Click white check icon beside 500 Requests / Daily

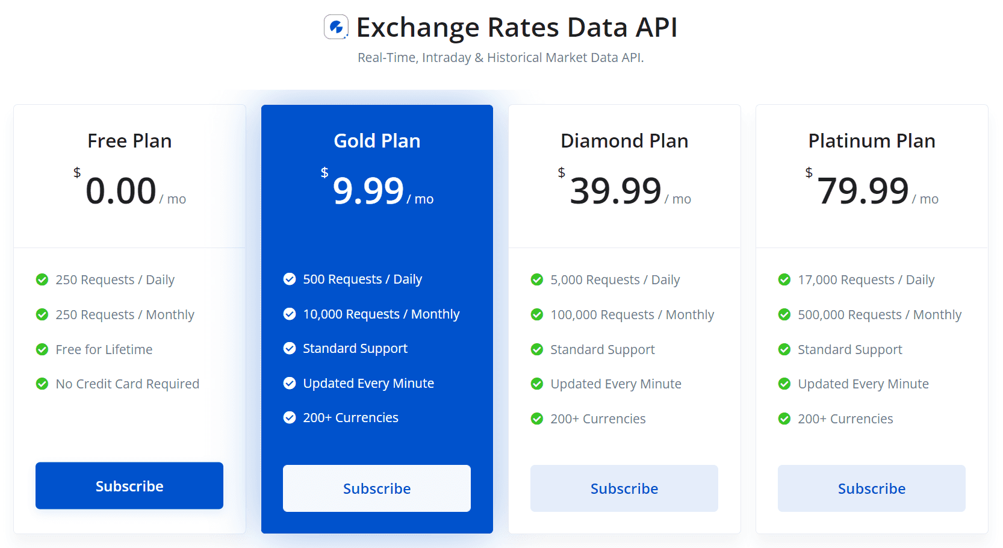click(x=290, y=279)
